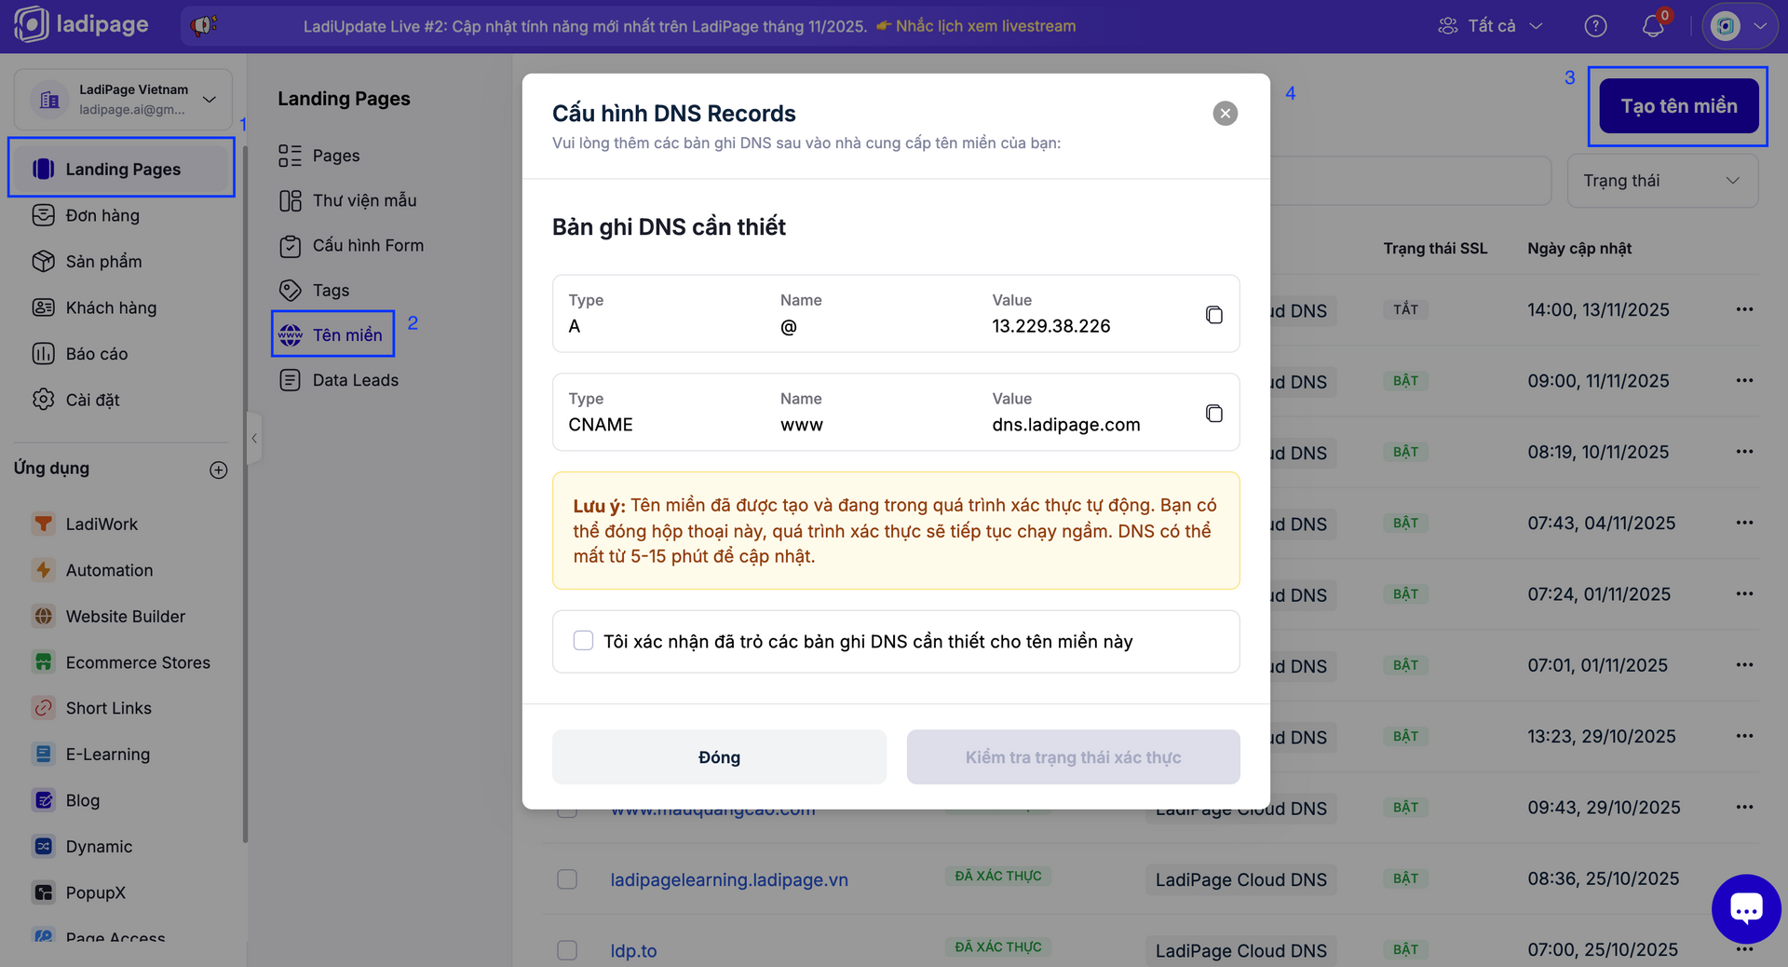This screenshot has height=967, width=1788.
Task: Open three-dot menu for 14:00, 13/11/2025 row
Action: point(1744,309)
